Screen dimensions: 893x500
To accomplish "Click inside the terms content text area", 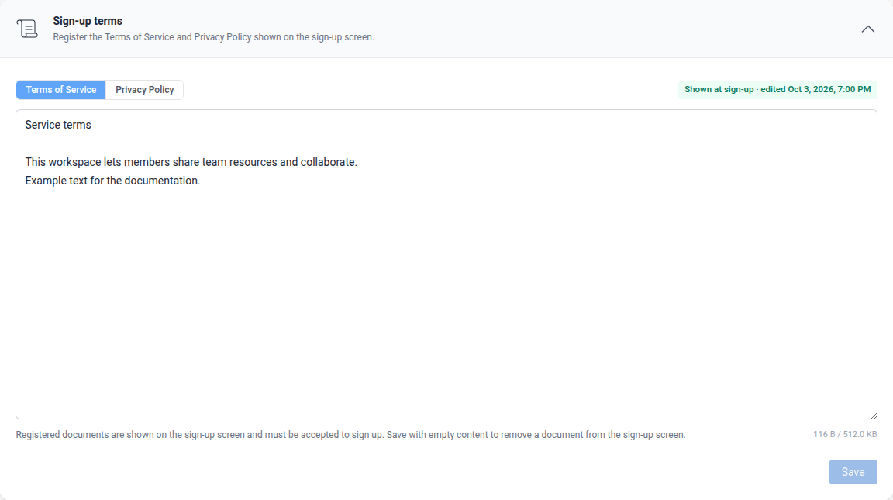I will [x=446, y=265].
